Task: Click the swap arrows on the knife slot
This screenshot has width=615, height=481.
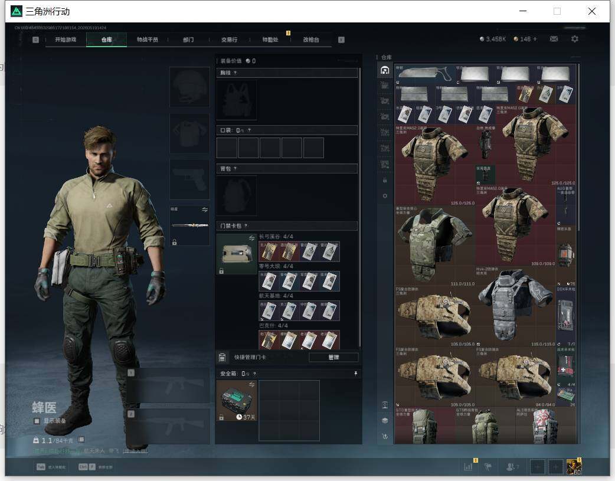Action: coord(205,210)
